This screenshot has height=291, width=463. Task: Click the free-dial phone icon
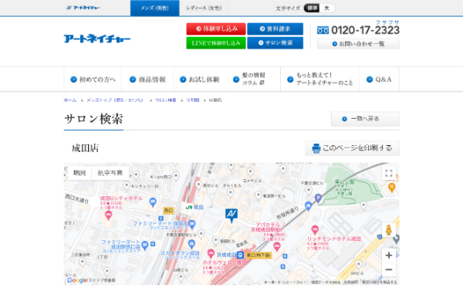point(323,30)
